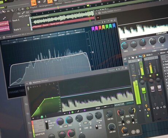Image resolution: width=168 pixels, height=138 pixels.
Task: Click Presets label in EQ window
Action: point(98,23)
